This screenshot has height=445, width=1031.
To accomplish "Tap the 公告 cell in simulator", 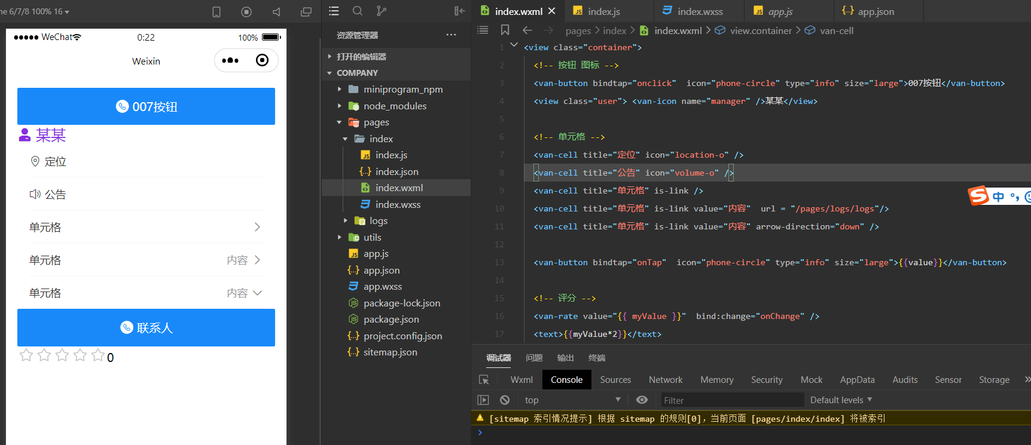I will coord(146,194).
